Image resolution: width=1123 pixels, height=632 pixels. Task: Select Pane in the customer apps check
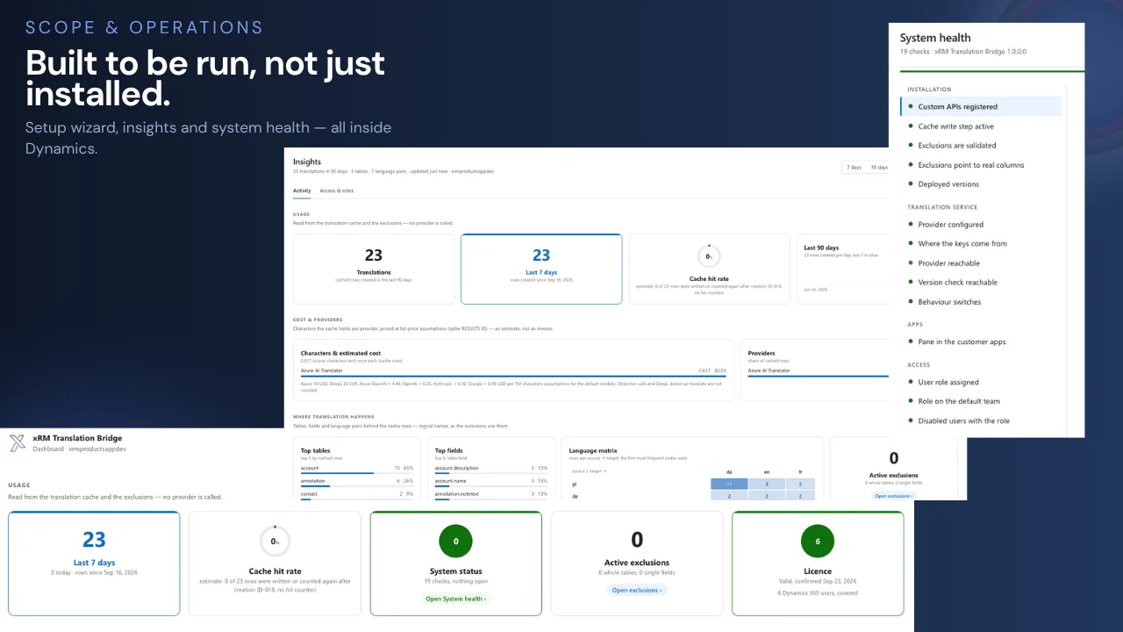coord(981,342)
